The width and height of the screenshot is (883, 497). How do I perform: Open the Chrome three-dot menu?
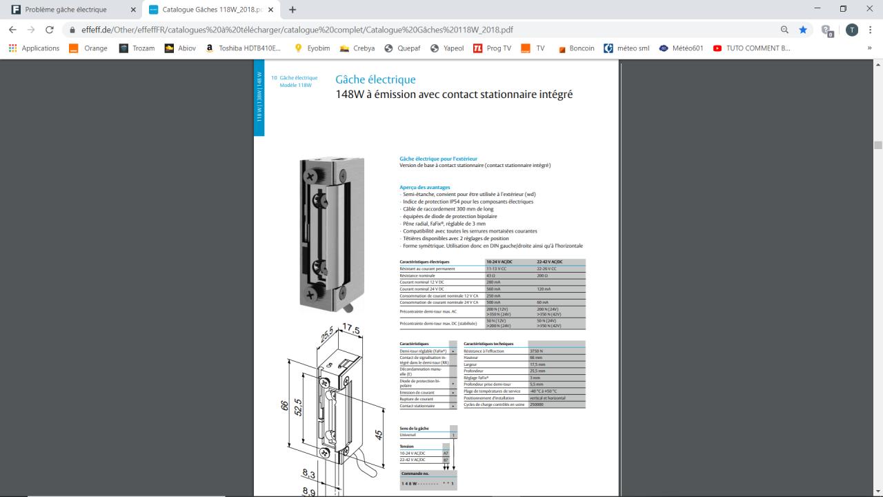[871, 30]
